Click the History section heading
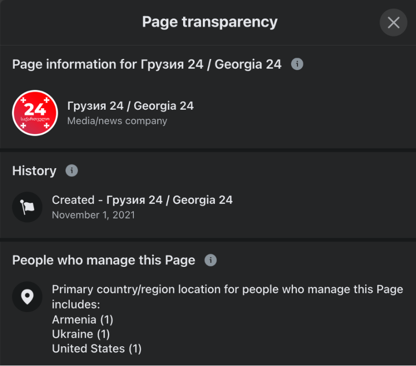 (34, 171)
